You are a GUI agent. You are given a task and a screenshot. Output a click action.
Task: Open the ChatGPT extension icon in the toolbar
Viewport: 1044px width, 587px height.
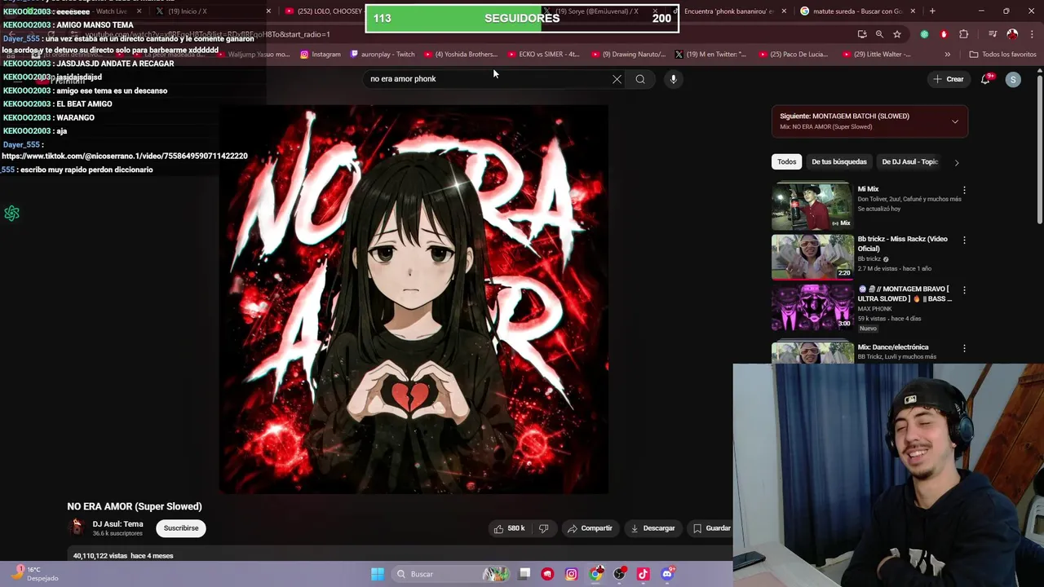point(924,34)
